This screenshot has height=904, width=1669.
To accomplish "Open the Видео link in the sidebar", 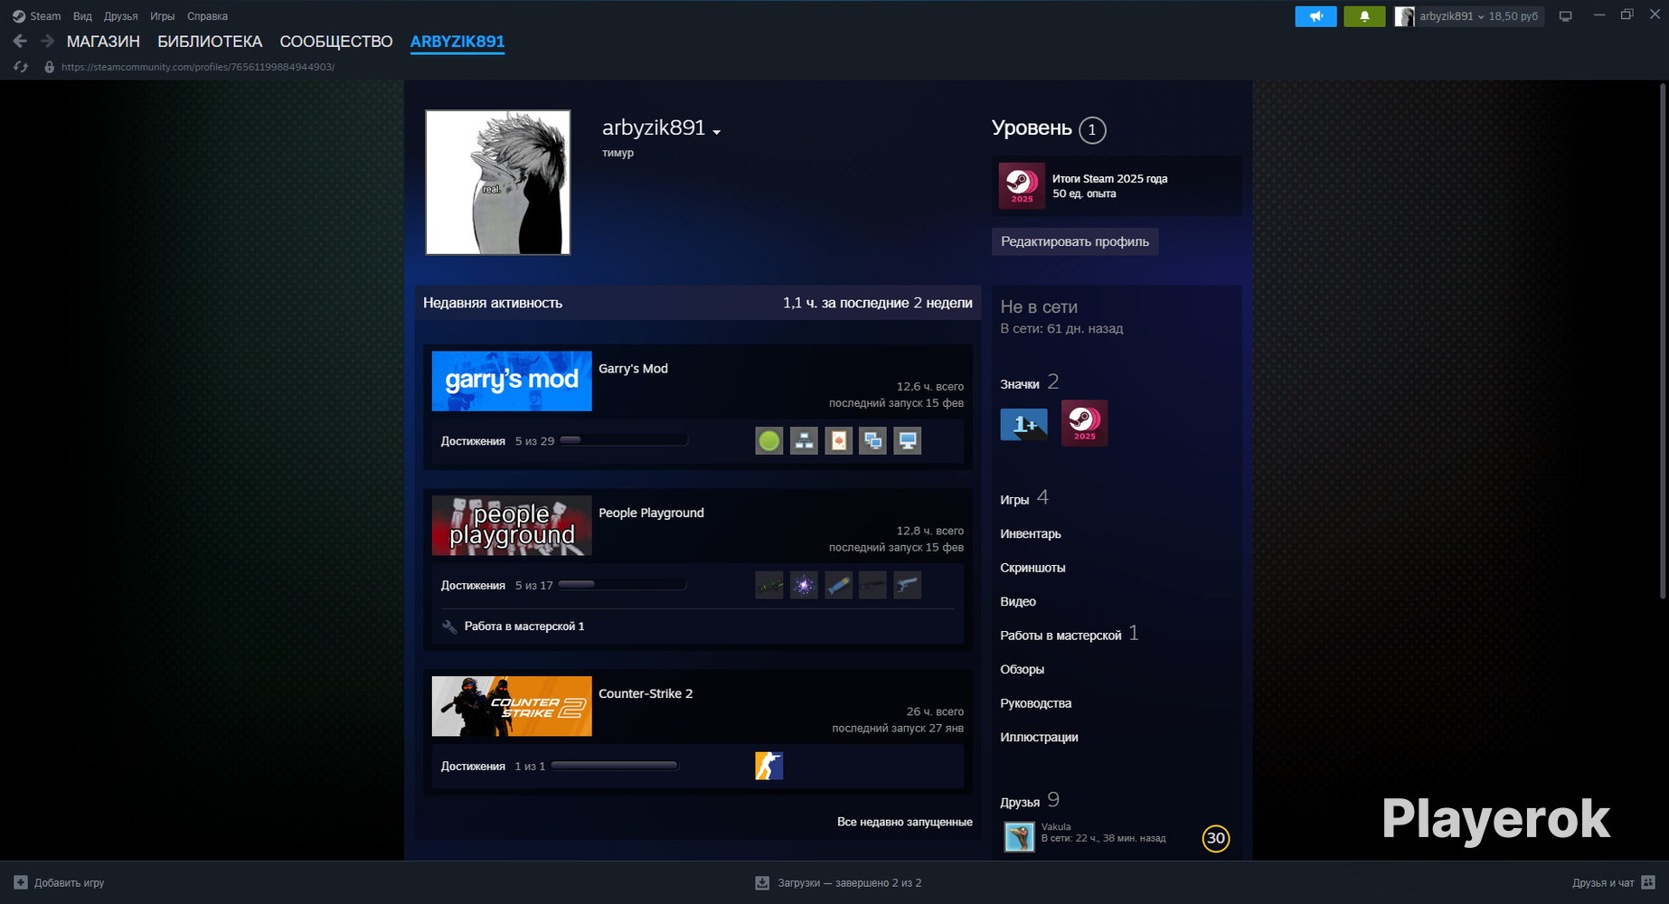I will tap(1018, 601).
